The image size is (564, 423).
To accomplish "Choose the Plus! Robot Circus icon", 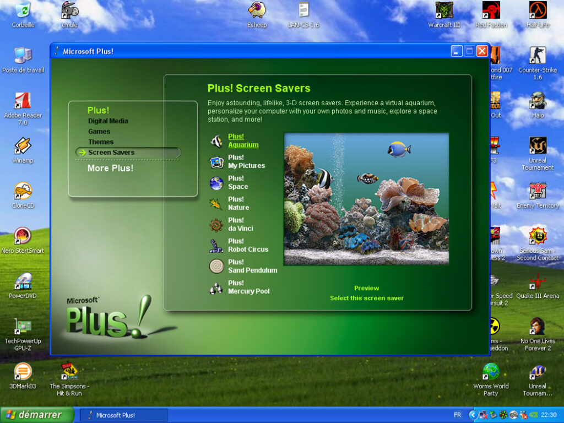I will point(216,246).
